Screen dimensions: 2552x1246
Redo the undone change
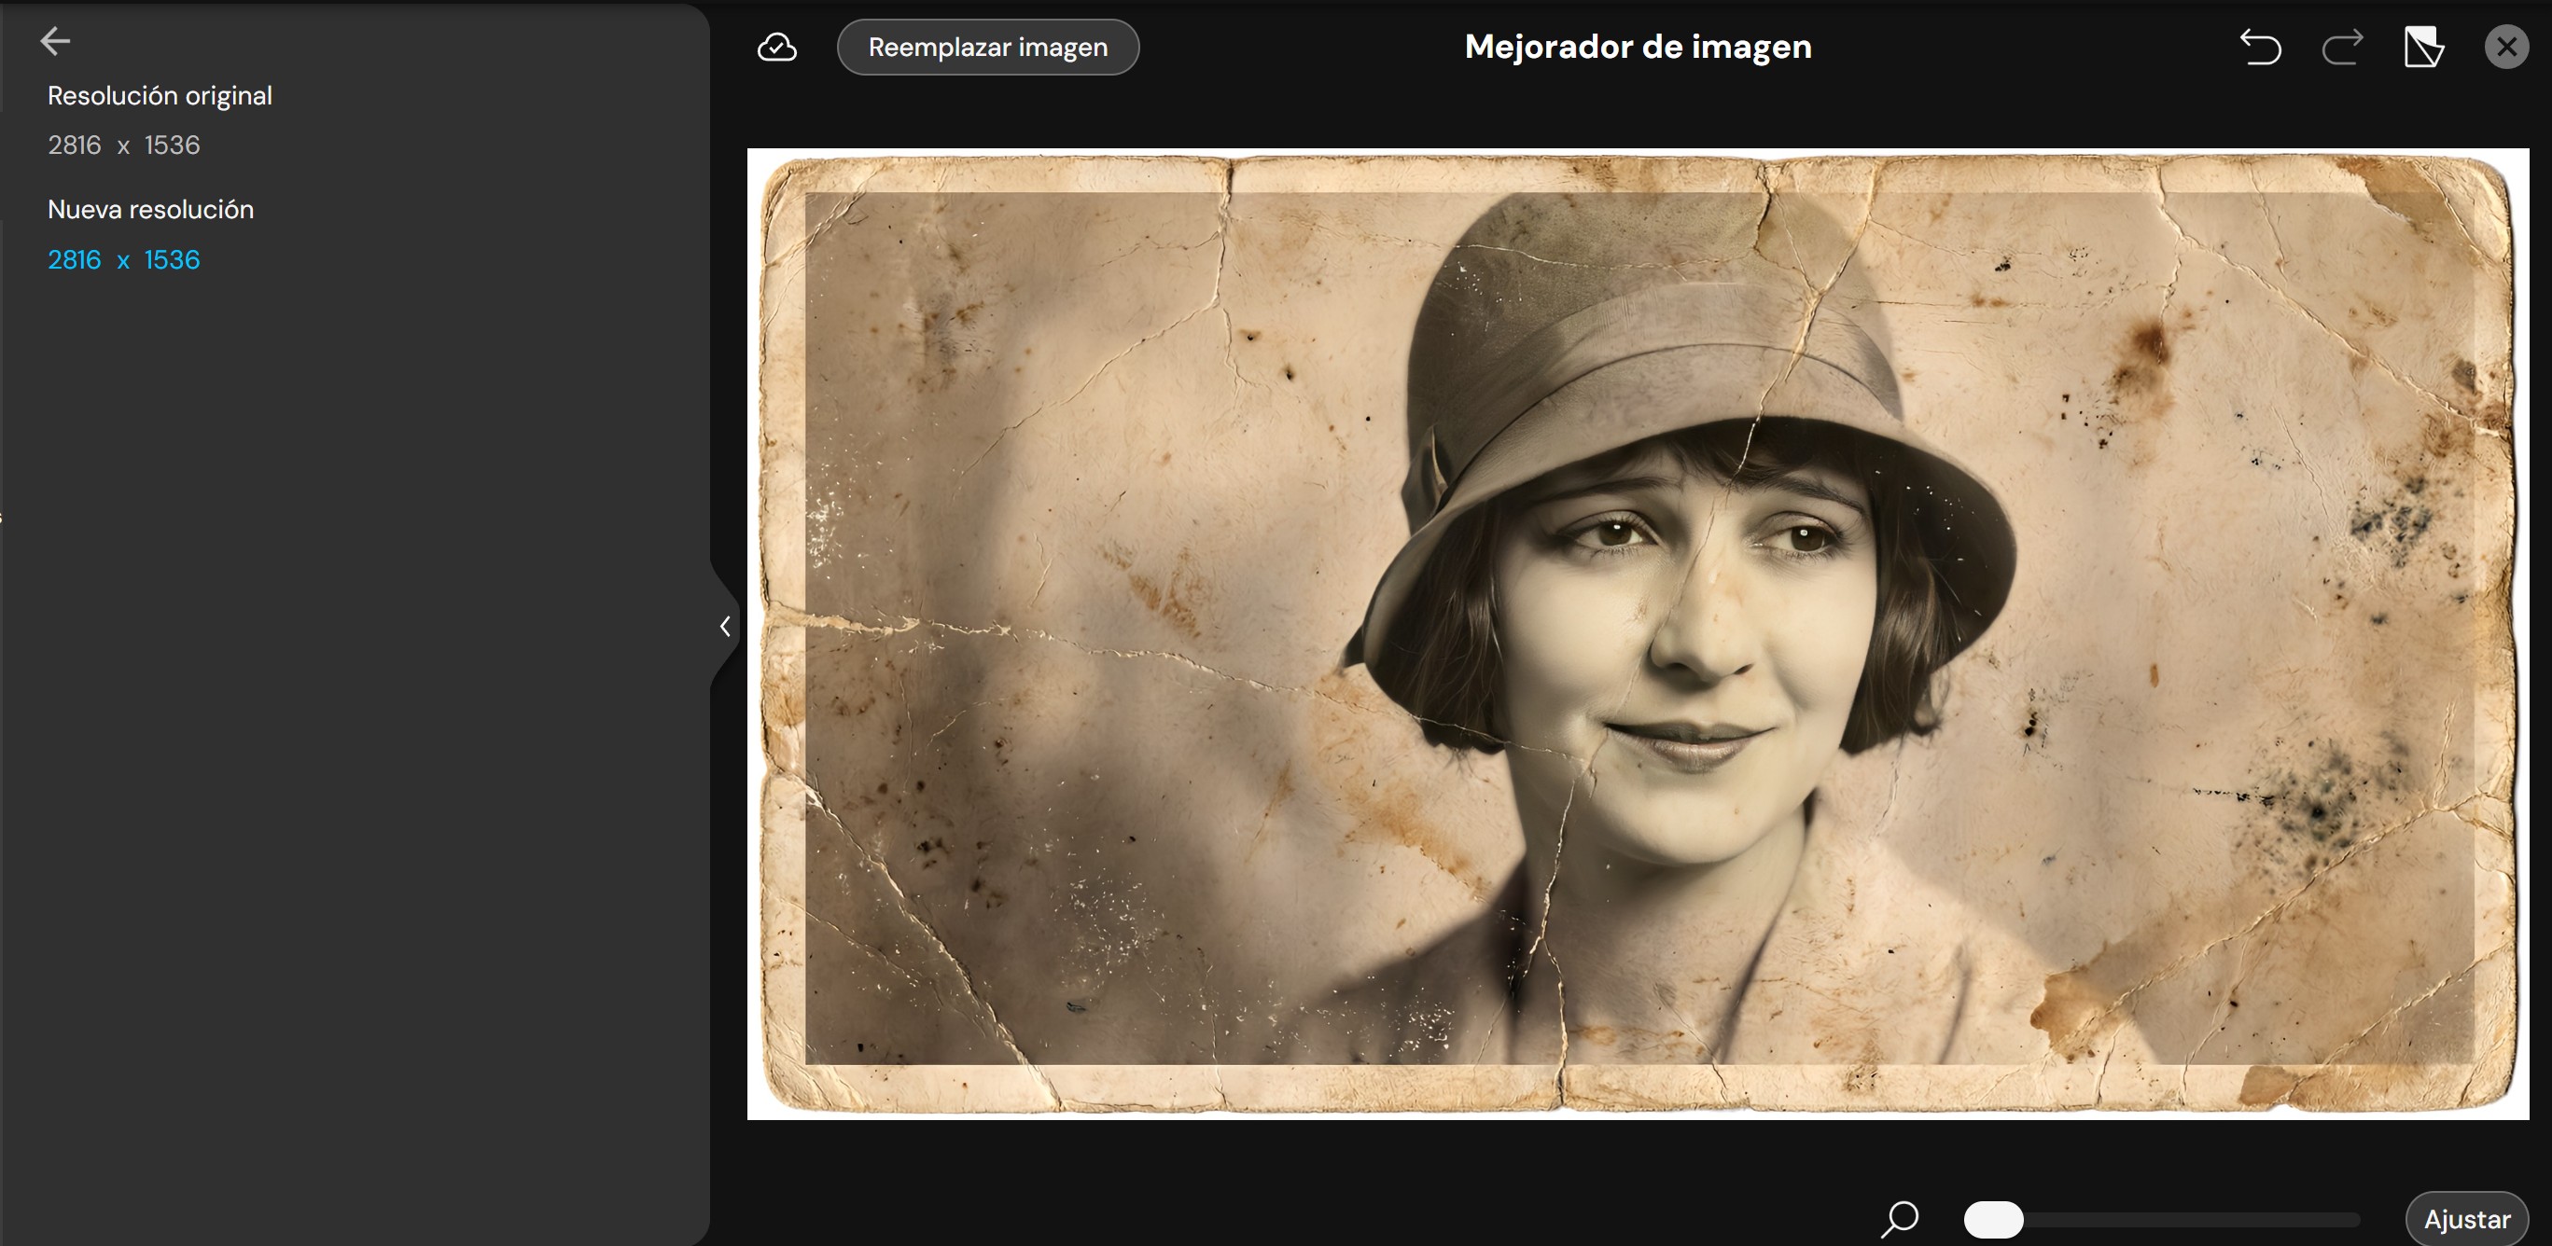pyautogui.click(x=2342, y=47)
